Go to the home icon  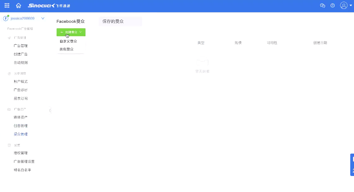click(x=19, y=5)
